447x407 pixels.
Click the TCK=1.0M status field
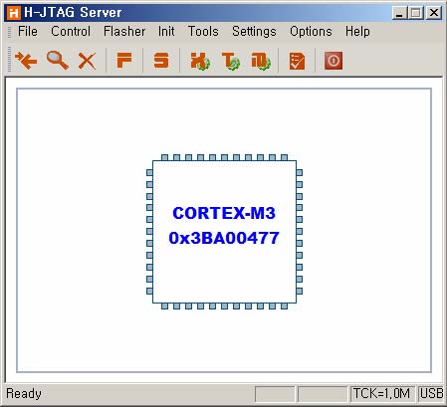pos(382,394)
